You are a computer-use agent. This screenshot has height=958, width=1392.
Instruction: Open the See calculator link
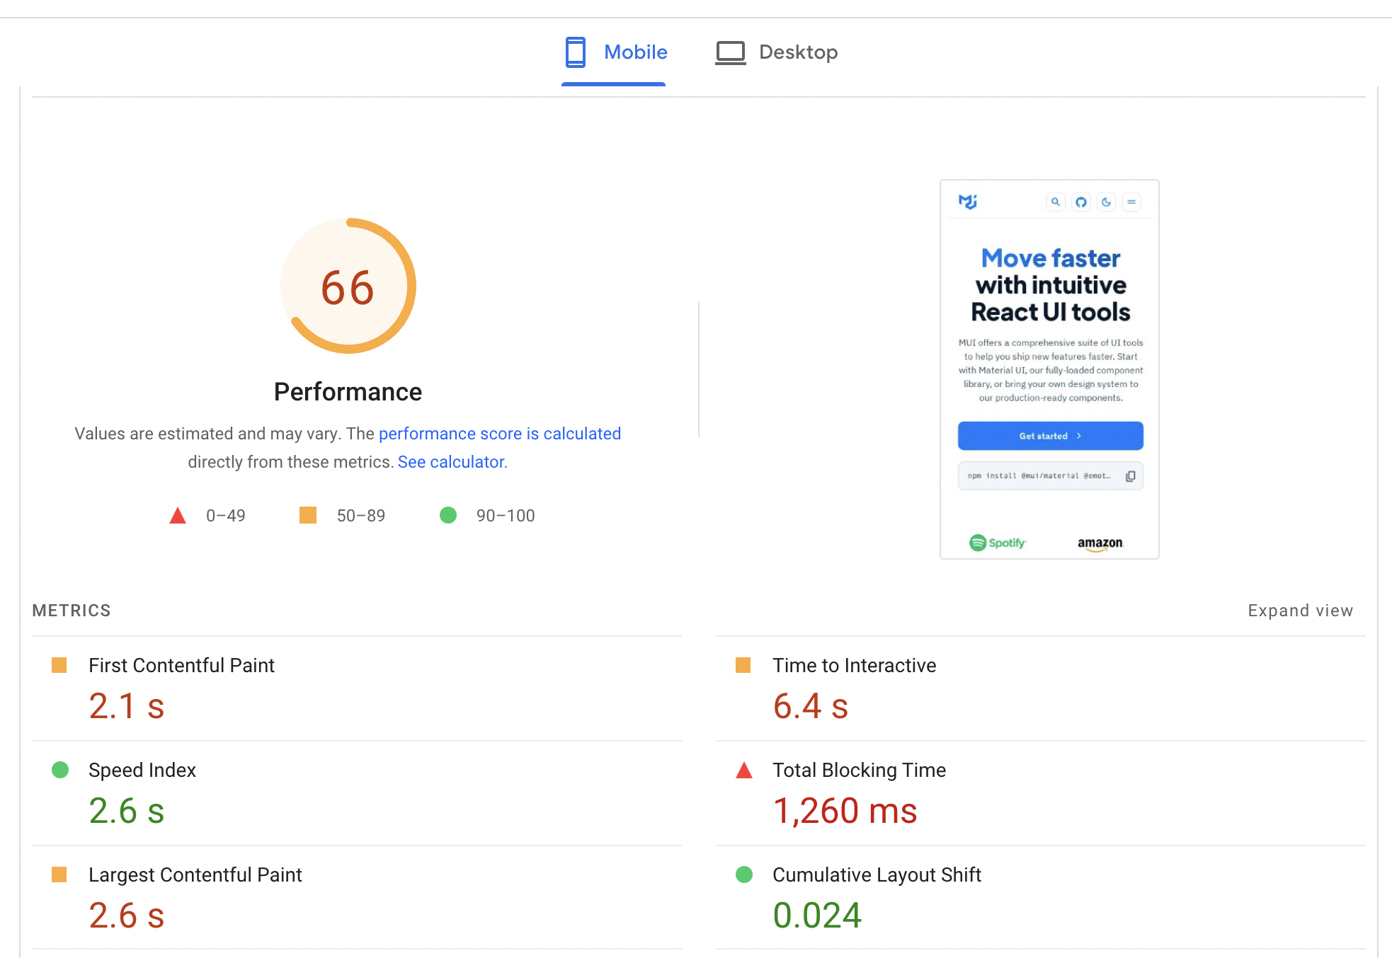click(x=452, y=462)
